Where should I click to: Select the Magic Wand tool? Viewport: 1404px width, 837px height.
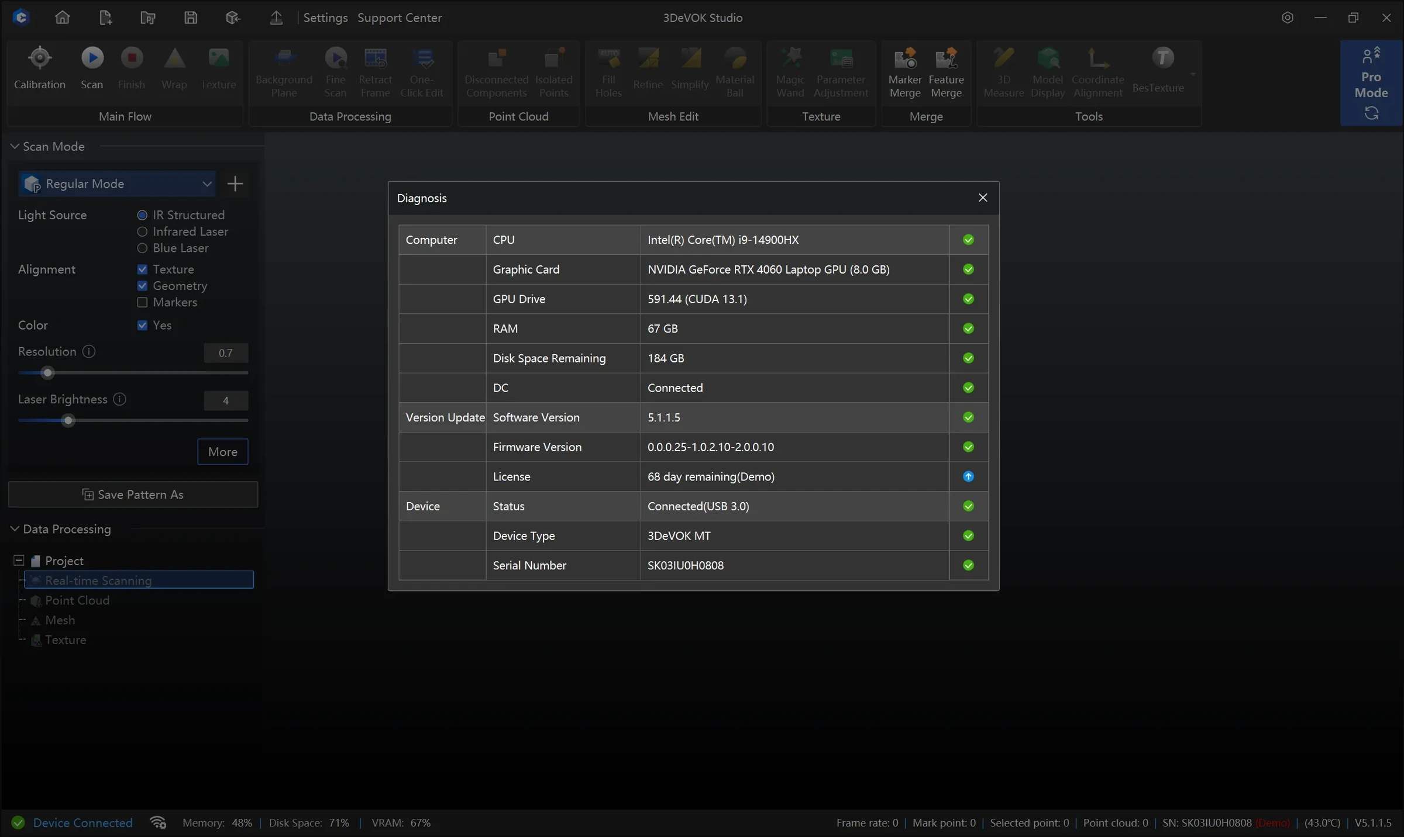pos(790,72)
